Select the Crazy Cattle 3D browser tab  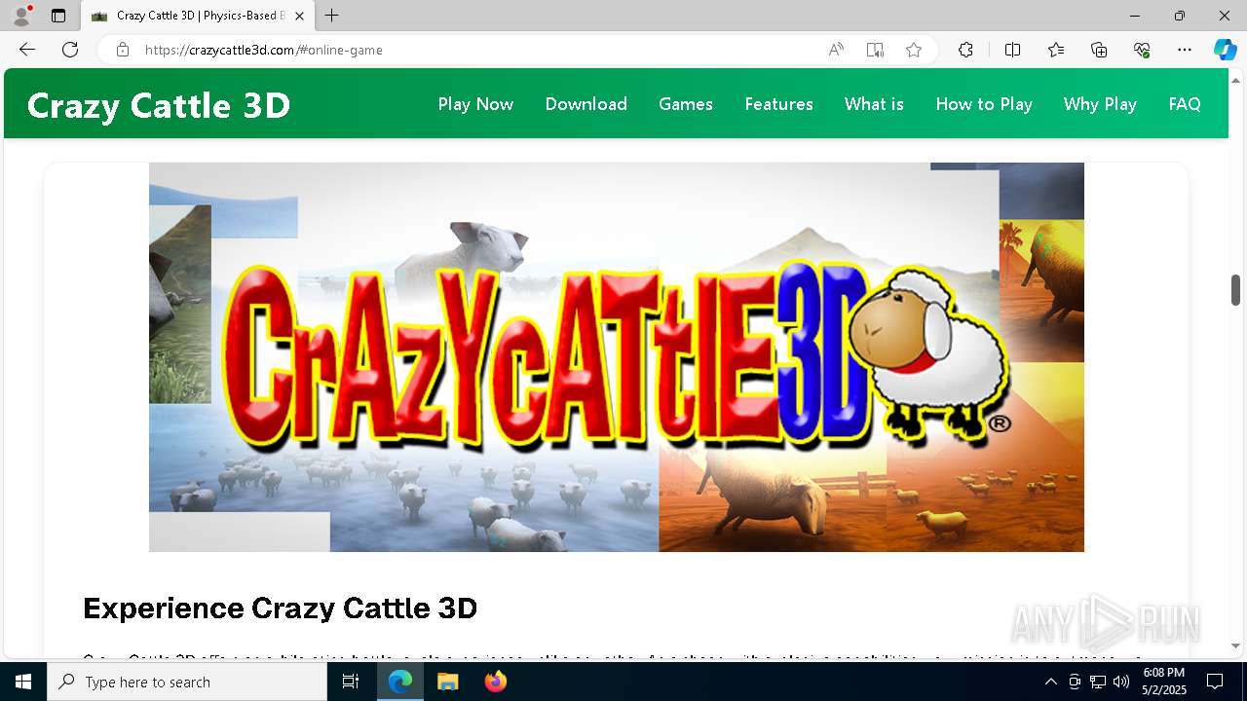(x=198, y=16)
